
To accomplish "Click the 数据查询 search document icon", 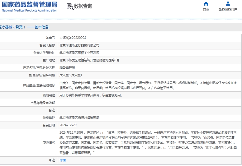I will [x=70, y=7].
